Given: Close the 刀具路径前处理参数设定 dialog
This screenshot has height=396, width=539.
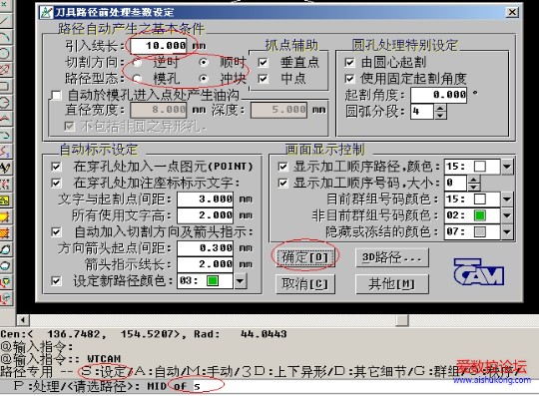Looking at the screenshot, I should tap(512, 12).
